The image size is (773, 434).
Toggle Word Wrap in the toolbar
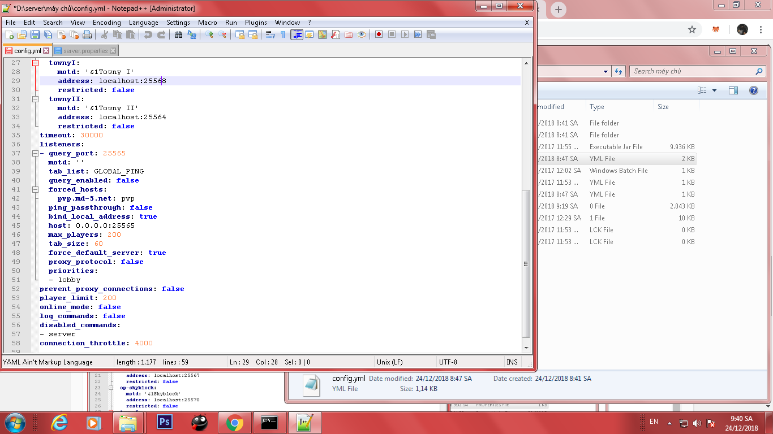click(270, 35)
